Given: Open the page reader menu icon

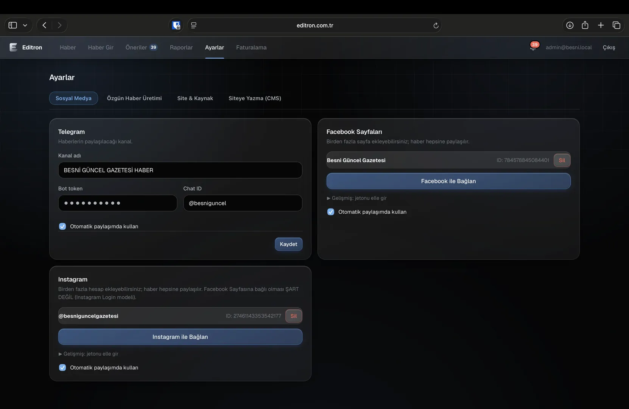Looking at the screenshot, I should [194, 25].
